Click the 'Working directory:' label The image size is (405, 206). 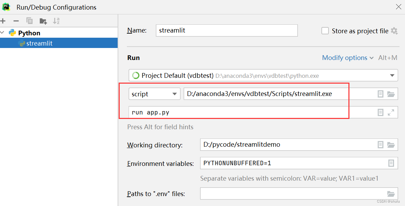(x=155, y=145)
